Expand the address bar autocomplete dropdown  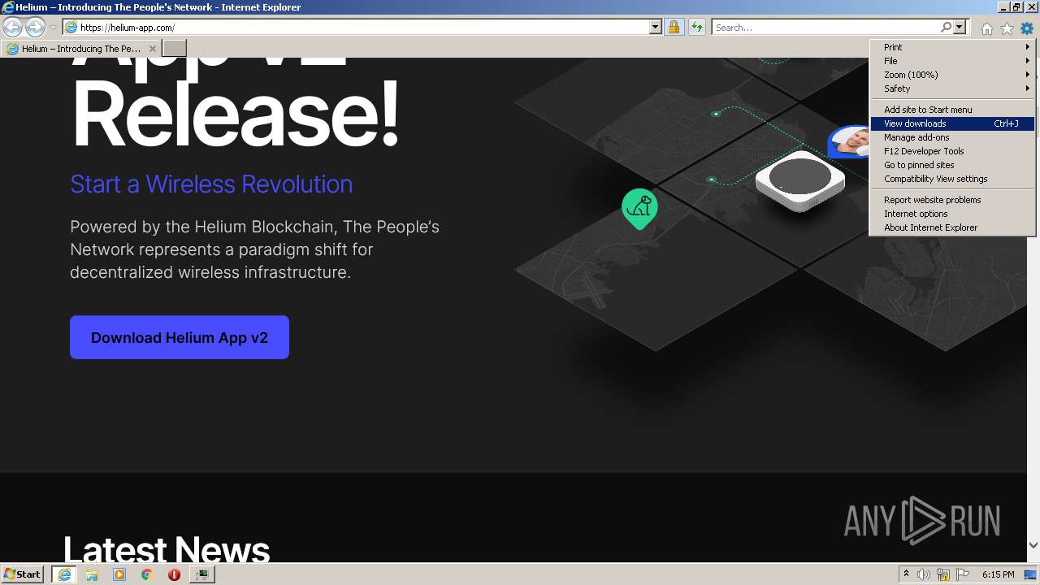point(656,28)
